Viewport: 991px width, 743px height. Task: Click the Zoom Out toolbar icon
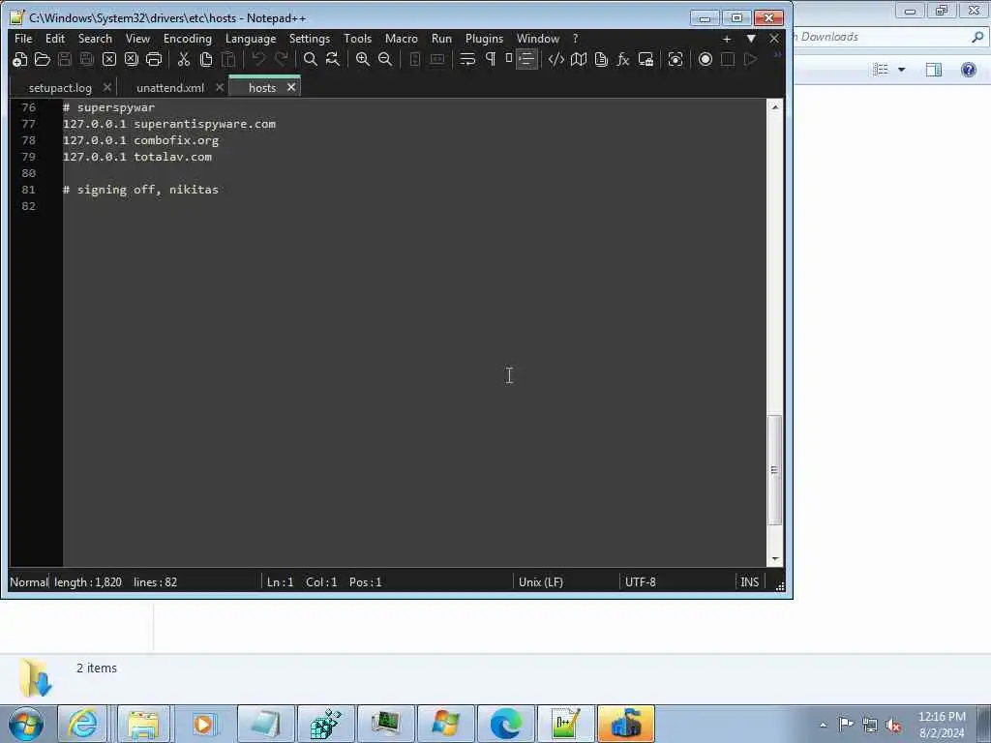[x=385, y=59]
